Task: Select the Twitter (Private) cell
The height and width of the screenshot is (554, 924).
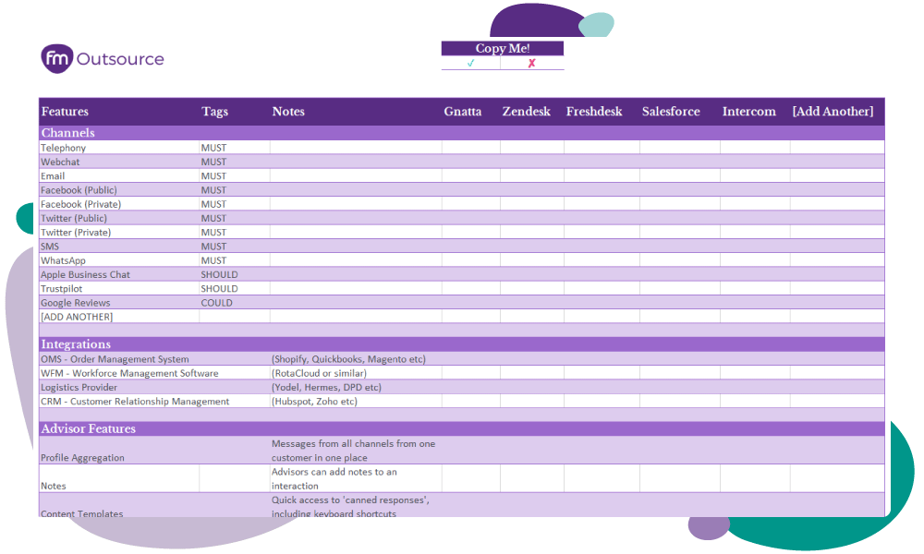Action: tap(119, 233)
